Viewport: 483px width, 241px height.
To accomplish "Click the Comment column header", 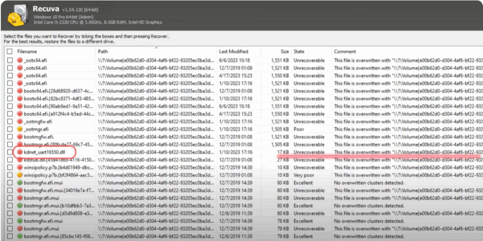I will click(345, 52).
